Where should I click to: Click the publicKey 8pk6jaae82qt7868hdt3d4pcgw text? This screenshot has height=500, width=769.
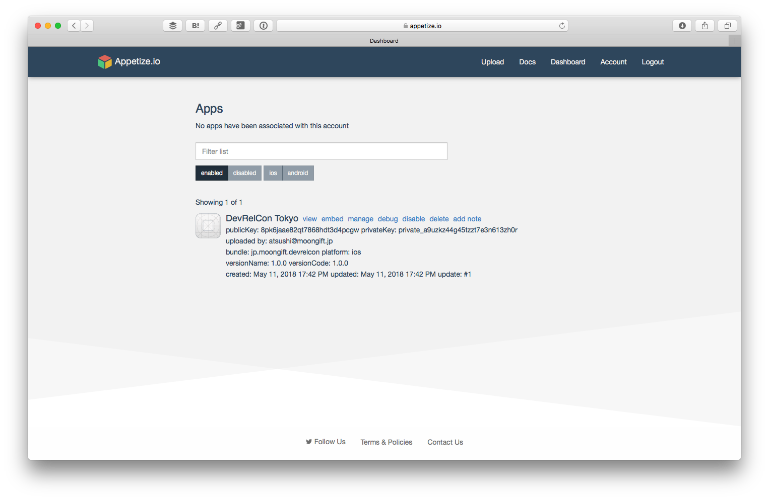[292, 230]
